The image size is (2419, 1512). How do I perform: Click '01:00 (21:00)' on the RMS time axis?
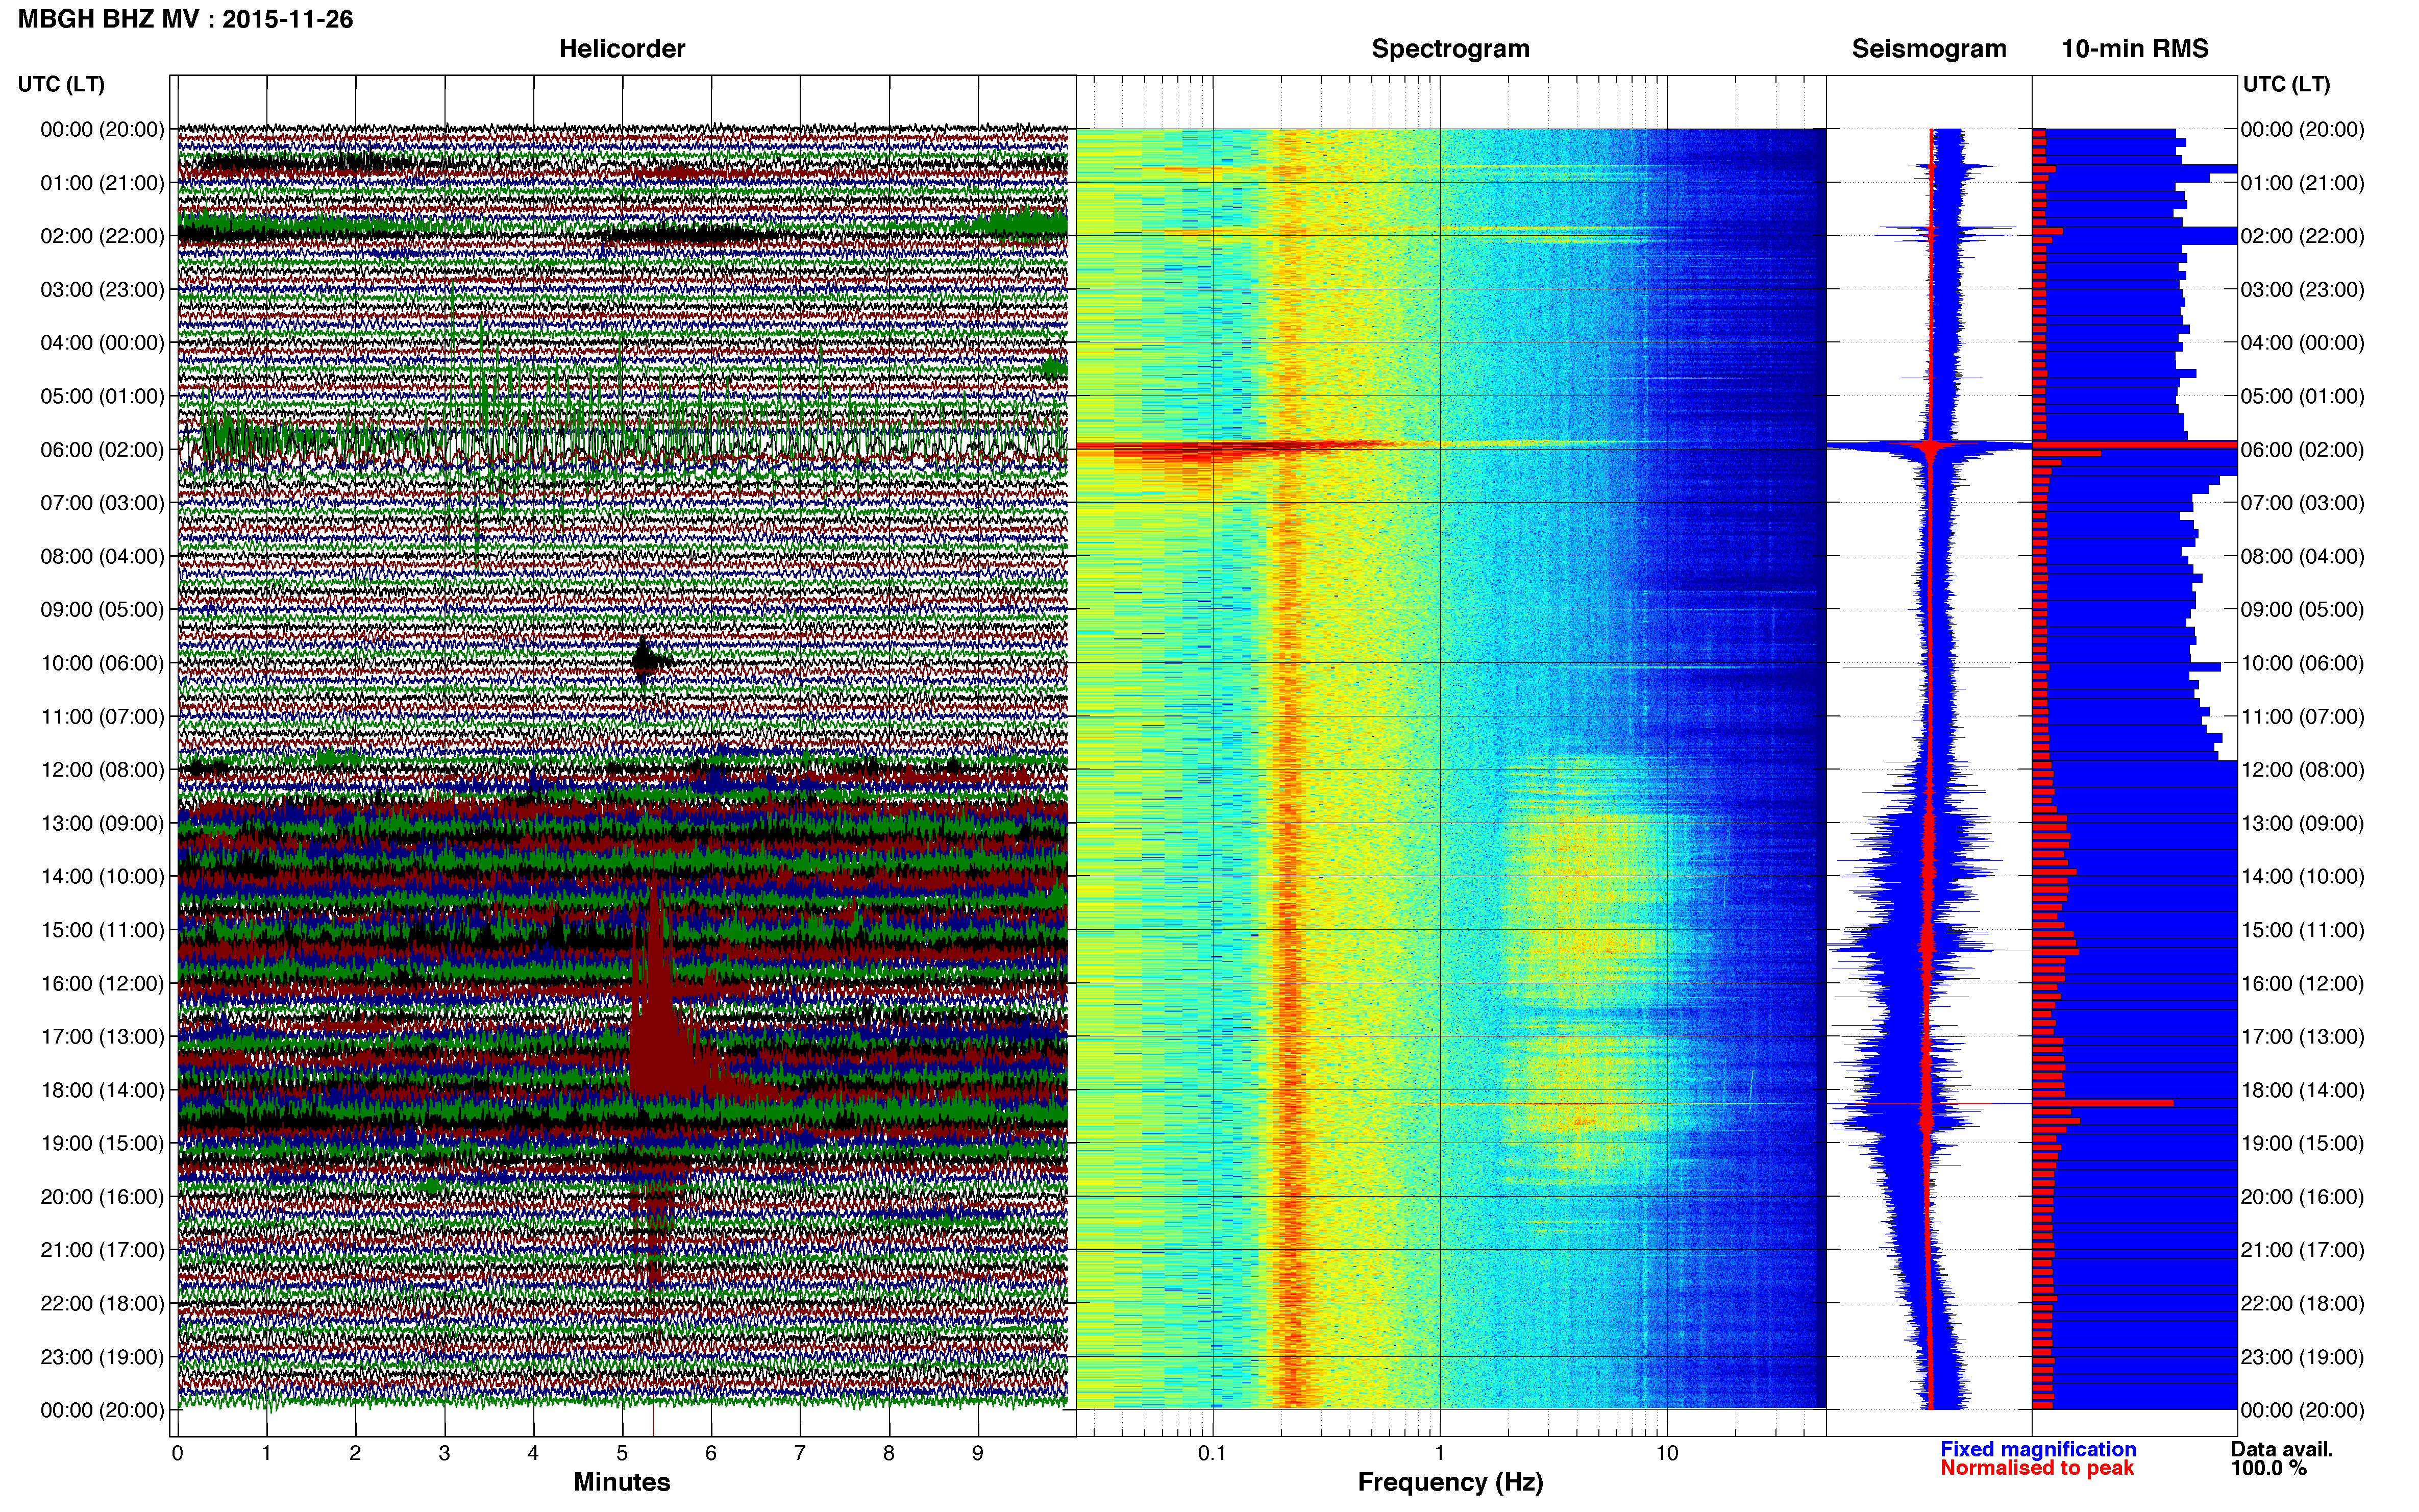[x=2303, y=183]
